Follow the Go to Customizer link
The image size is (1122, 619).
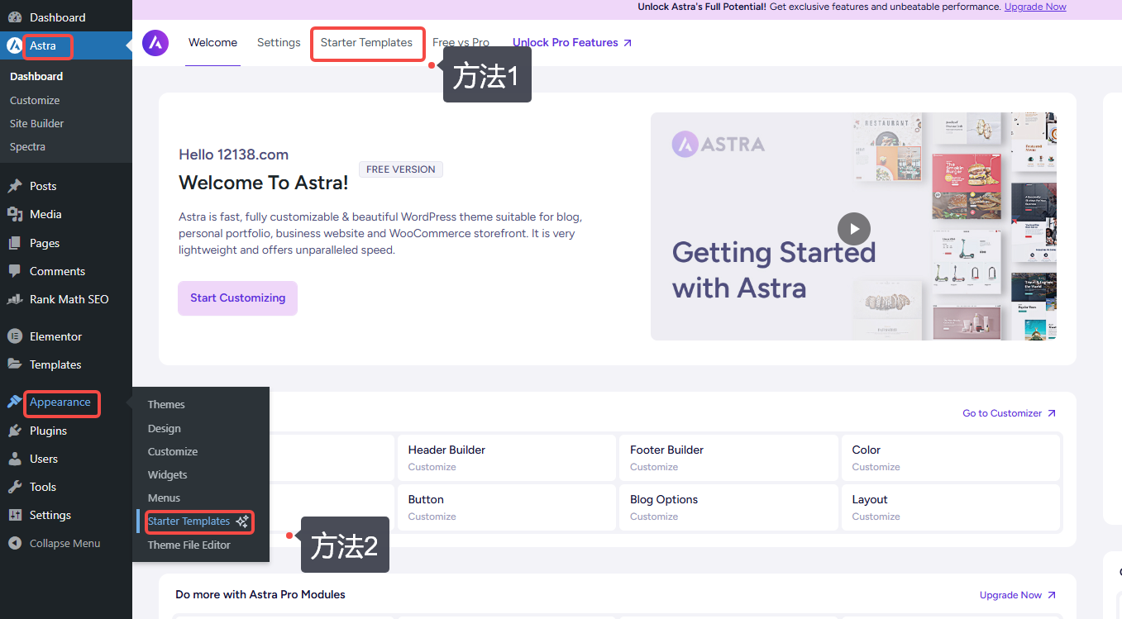(x=1003, y=412)
